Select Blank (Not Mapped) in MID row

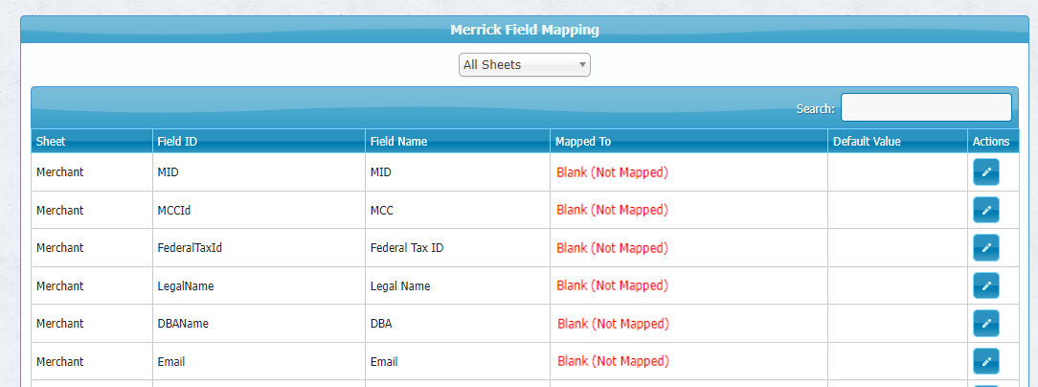[612, 172]
